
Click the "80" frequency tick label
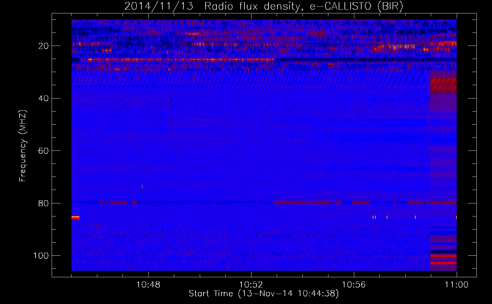pyautogui.click(x=44, y=203)
